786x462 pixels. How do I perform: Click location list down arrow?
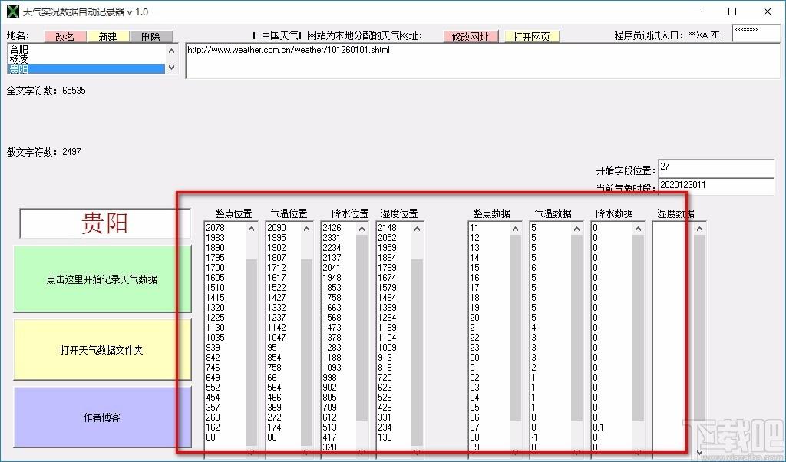point(171,68)
